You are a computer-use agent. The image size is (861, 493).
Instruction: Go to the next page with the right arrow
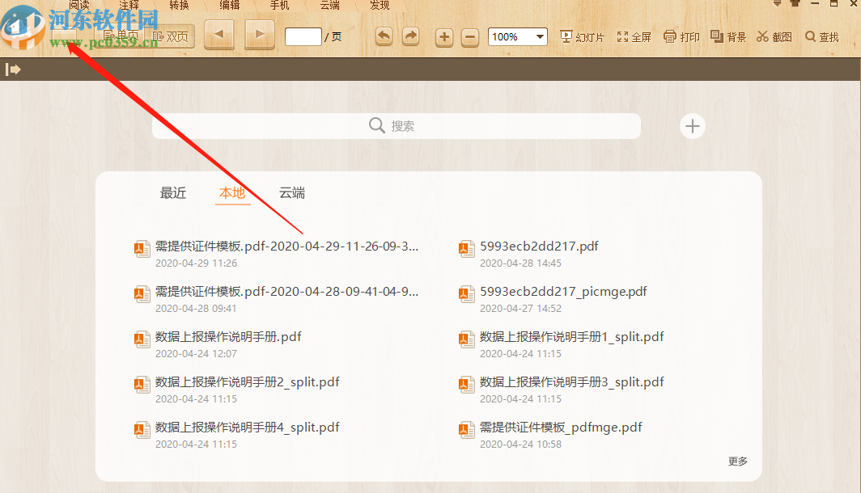259,36
